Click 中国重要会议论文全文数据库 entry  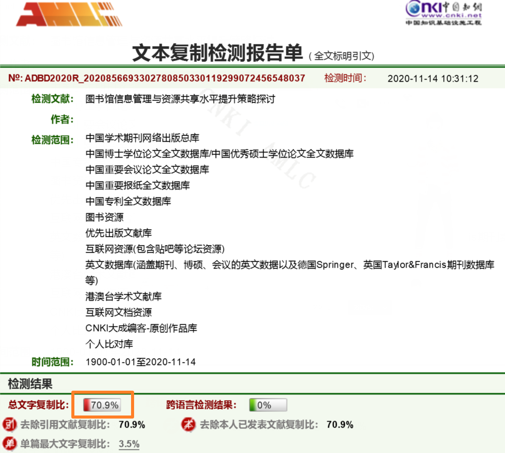pyautogui.click(x=147, y=169)
